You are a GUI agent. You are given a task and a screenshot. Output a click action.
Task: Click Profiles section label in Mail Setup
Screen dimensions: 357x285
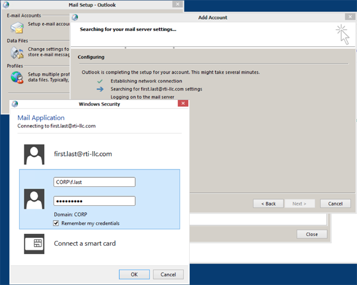15,66
